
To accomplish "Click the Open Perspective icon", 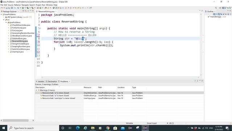I will 220,8.
